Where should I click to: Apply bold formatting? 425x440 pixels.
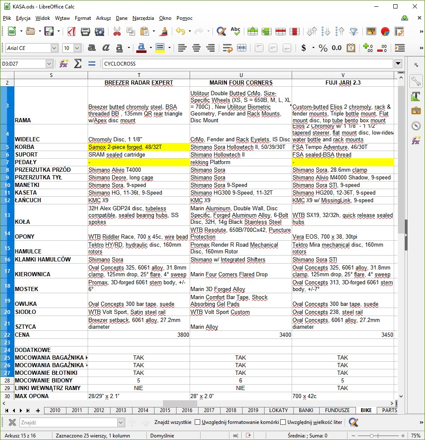point(91,48)
